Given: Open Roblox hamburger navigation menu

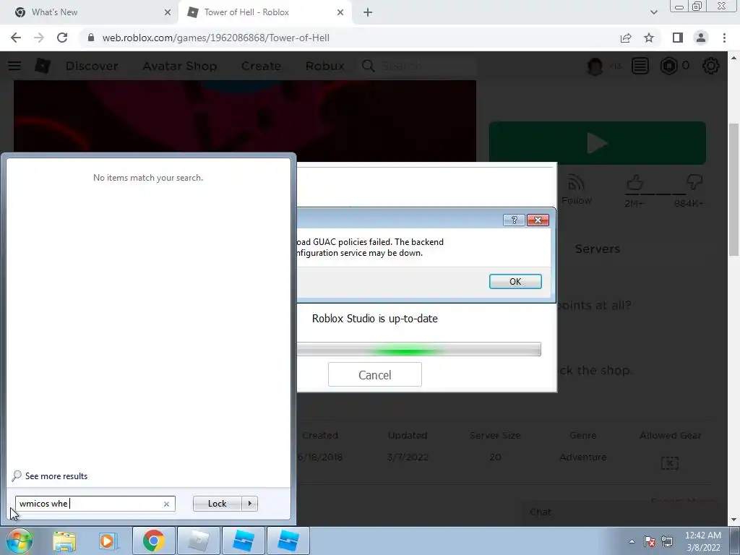Looking at the screenshot, I should (14, 66).
